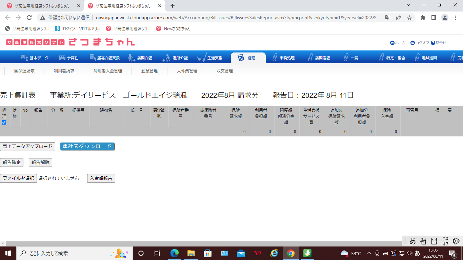Open the ファイルを選択 file chooser
This screenshot has height=260, width=463.
(18, 178)
